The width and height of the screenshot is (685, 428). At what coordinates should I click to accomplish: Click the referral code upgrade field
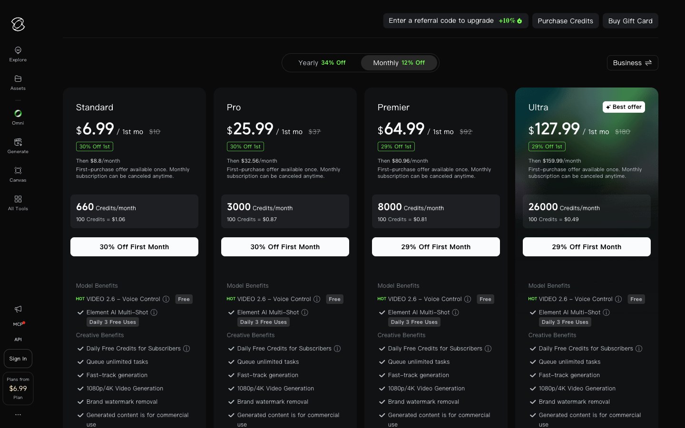456,20
